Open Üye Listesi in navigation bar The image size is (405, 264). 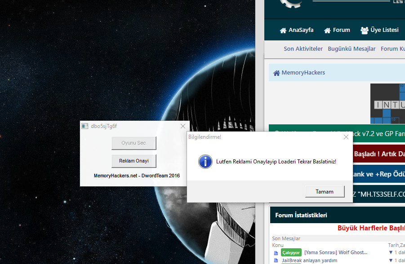[385, 30]
